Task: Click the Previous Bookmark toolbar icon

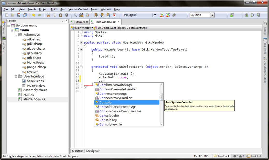Action: click(102, 15)
